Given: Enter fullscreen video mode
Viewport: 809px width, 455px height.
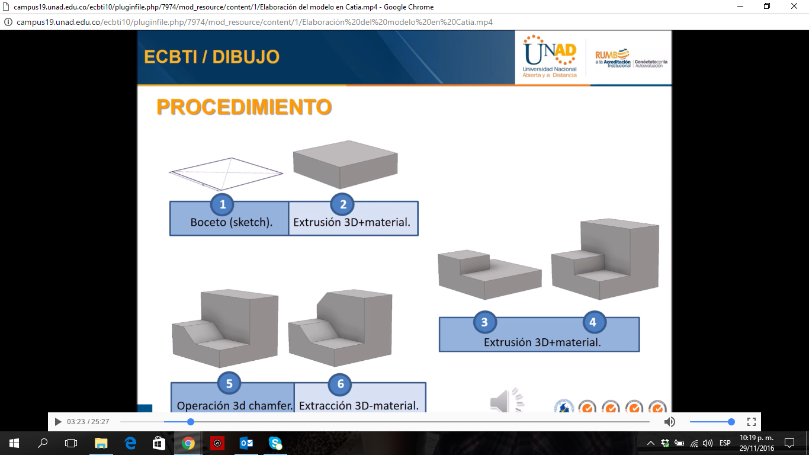Looking at the screenshot, I should point(751,422).
